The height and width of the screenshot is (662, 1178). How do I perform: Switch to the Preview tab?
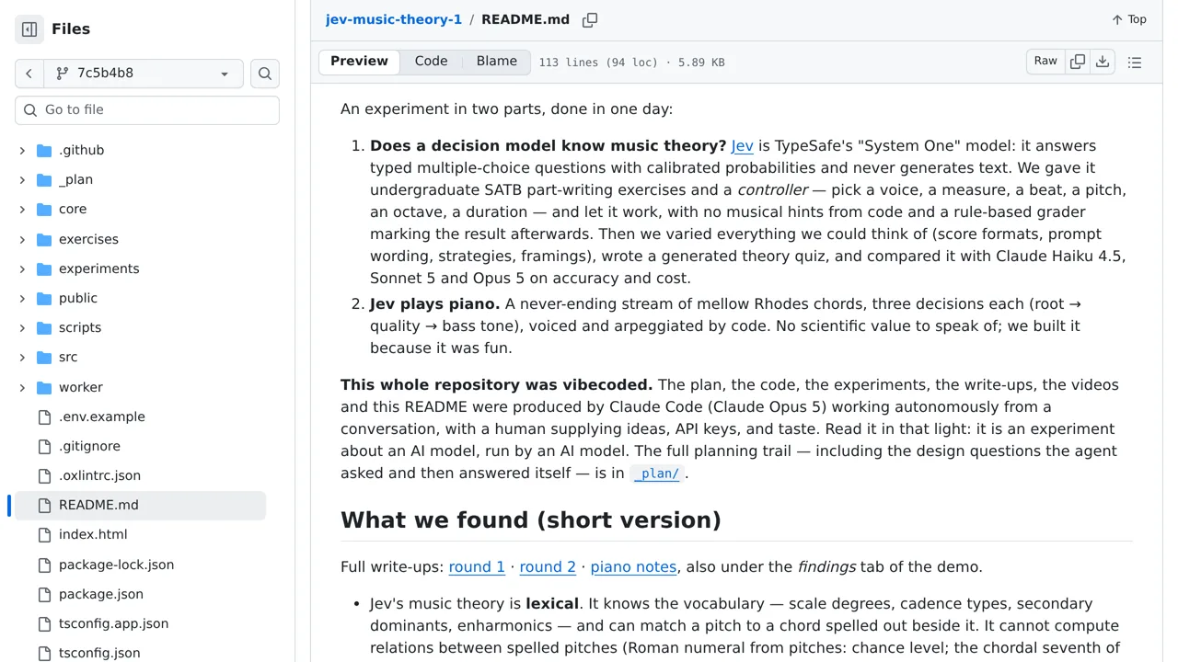point(359,62)
